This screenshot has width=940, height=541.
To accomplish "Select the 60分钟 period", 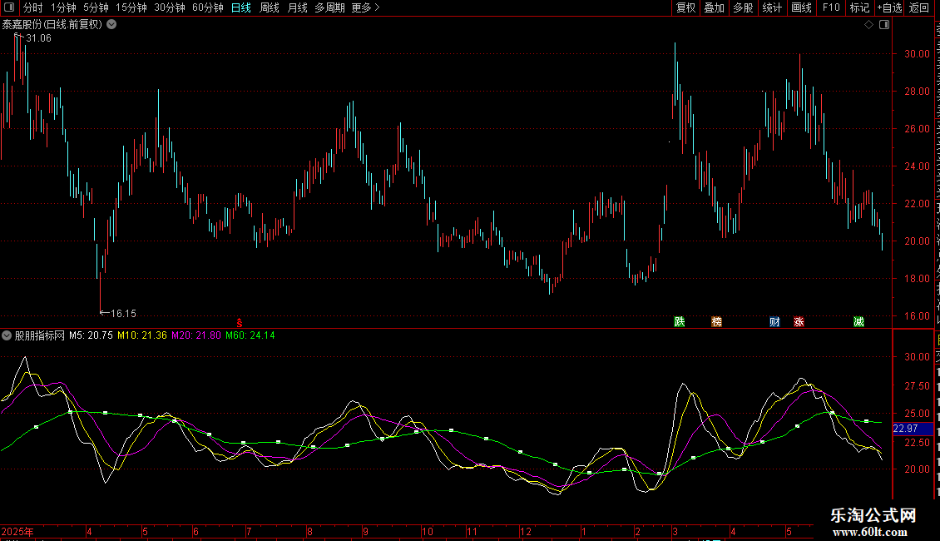I will pyautogui.click(x=208, y=7).
